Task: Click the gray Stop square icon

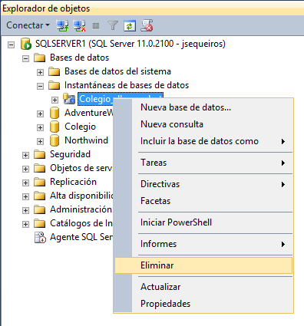Action: (x=96, y=26)
